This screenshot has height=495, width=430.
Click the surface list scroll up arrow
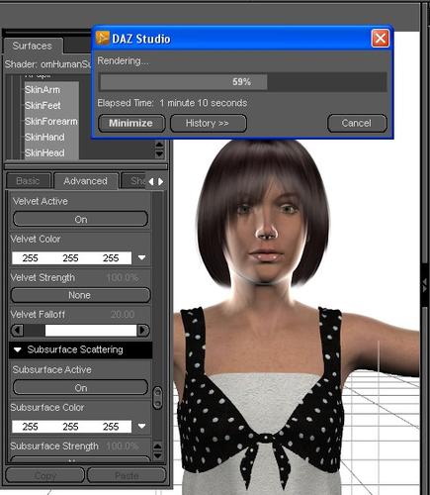click(159, 145)
